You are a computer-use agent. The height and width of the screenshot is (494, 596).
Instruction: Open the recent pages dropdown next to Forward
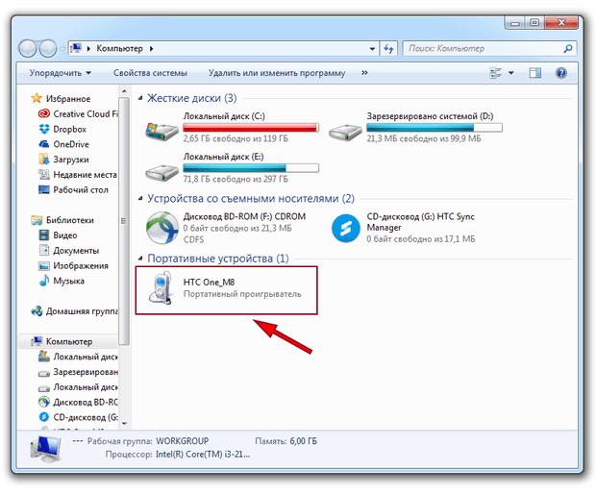[x=62, y=49]
